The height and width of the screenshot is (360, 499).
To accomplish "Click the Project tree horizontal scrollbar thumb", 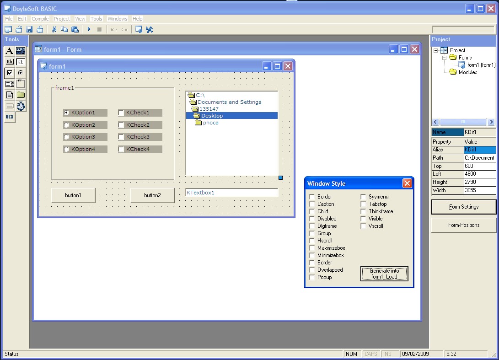I will click(x=463, y=122).
